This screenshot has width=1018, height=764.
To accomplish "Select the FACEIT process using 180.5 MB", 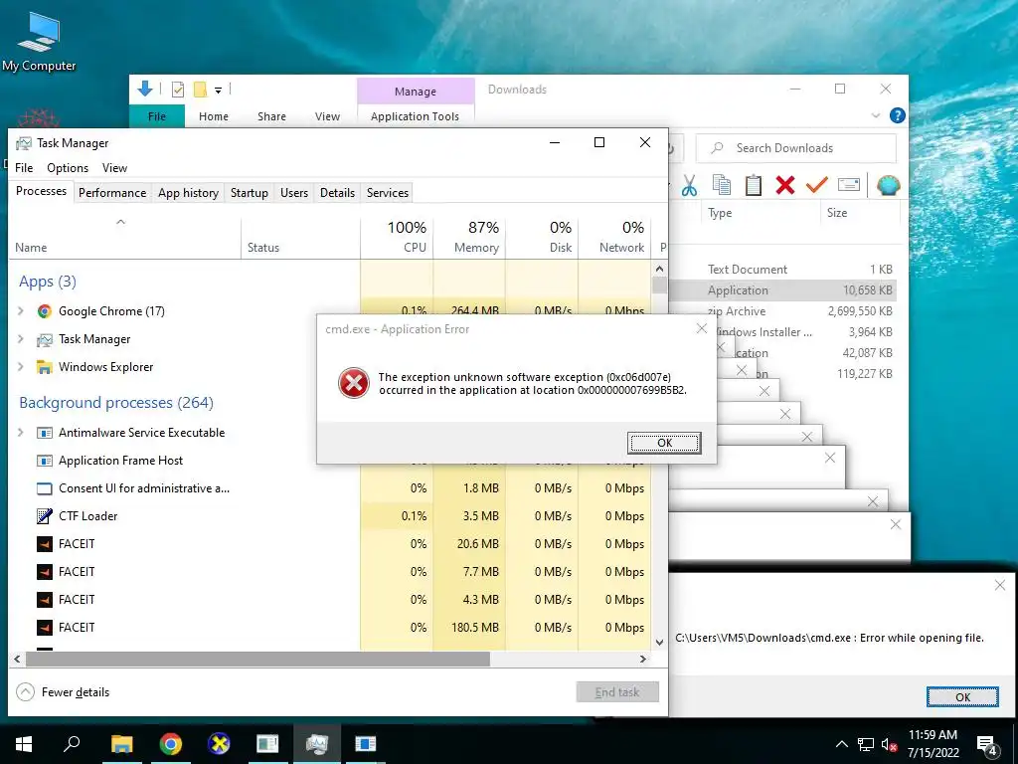I will click(330, 628).
